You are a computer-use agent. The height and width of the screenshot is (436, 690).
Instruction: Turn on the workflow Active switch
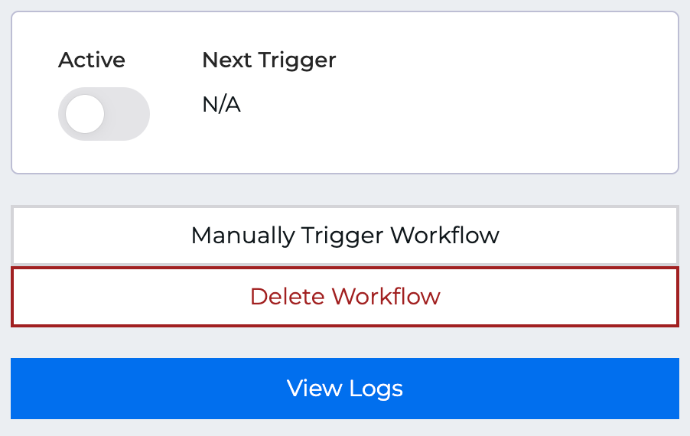[103, 114]
